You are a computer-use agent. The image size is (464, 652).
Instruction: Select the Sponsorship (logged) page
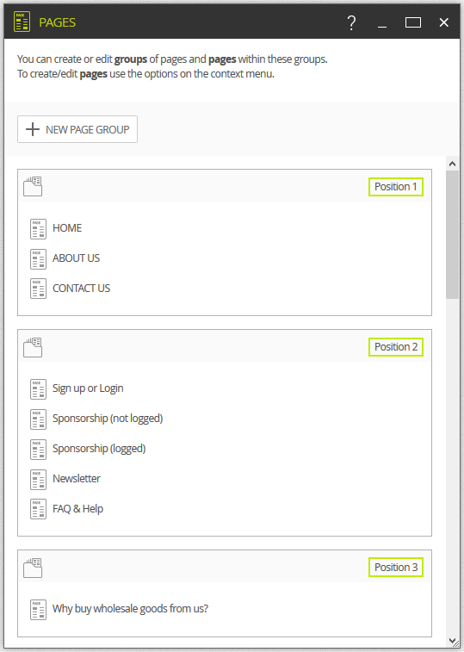[x=99, y=448]
